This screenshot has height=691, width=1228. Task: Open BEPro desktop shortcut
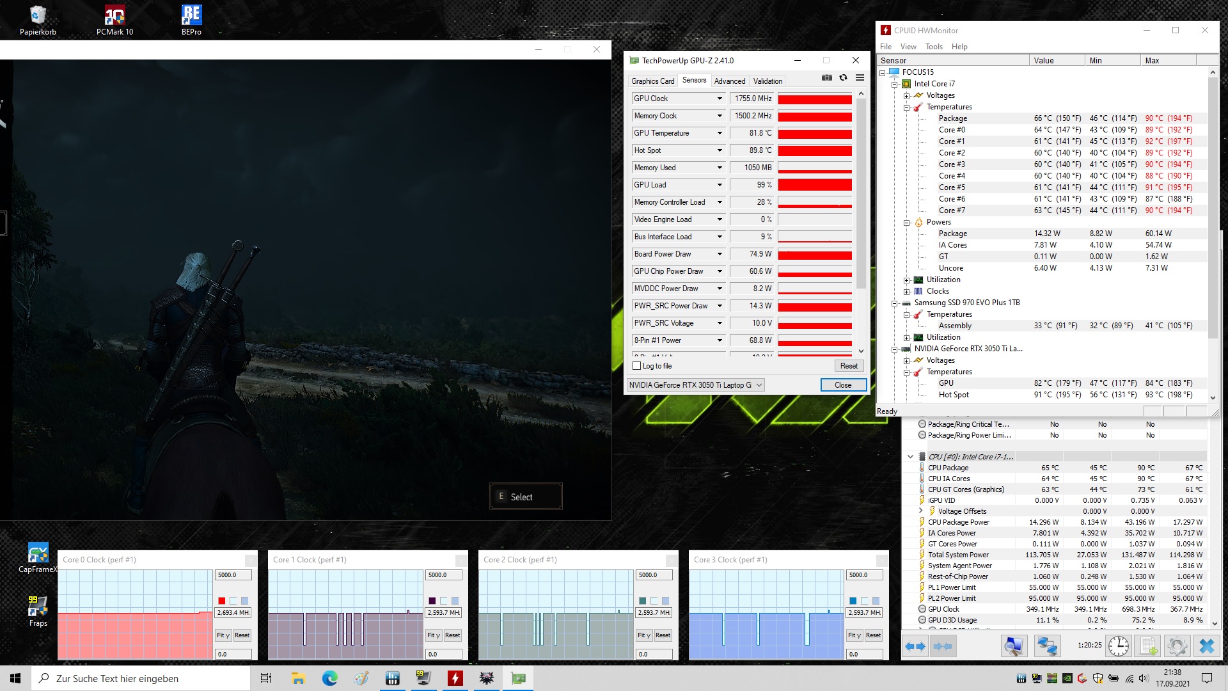(191, 20)
